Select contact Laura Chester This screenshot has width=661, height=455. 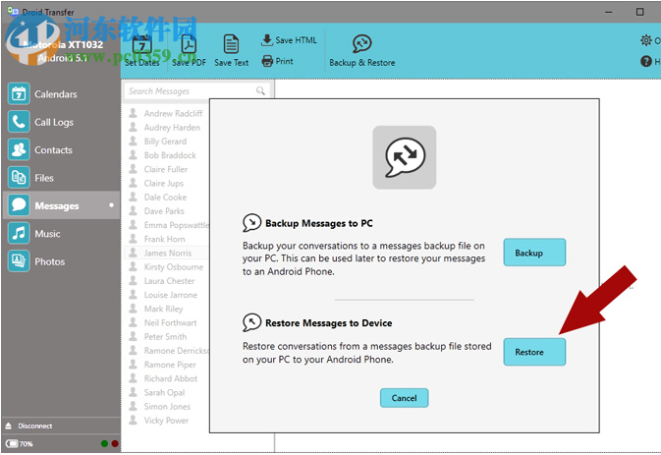(170, 280)
